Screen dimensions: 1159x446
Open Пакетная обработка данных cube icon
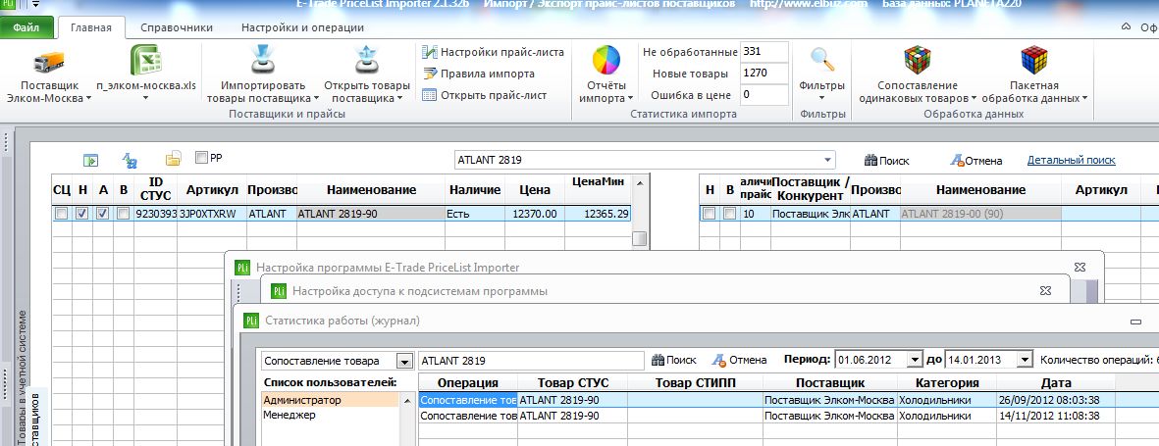click(x=1034, y=59)
